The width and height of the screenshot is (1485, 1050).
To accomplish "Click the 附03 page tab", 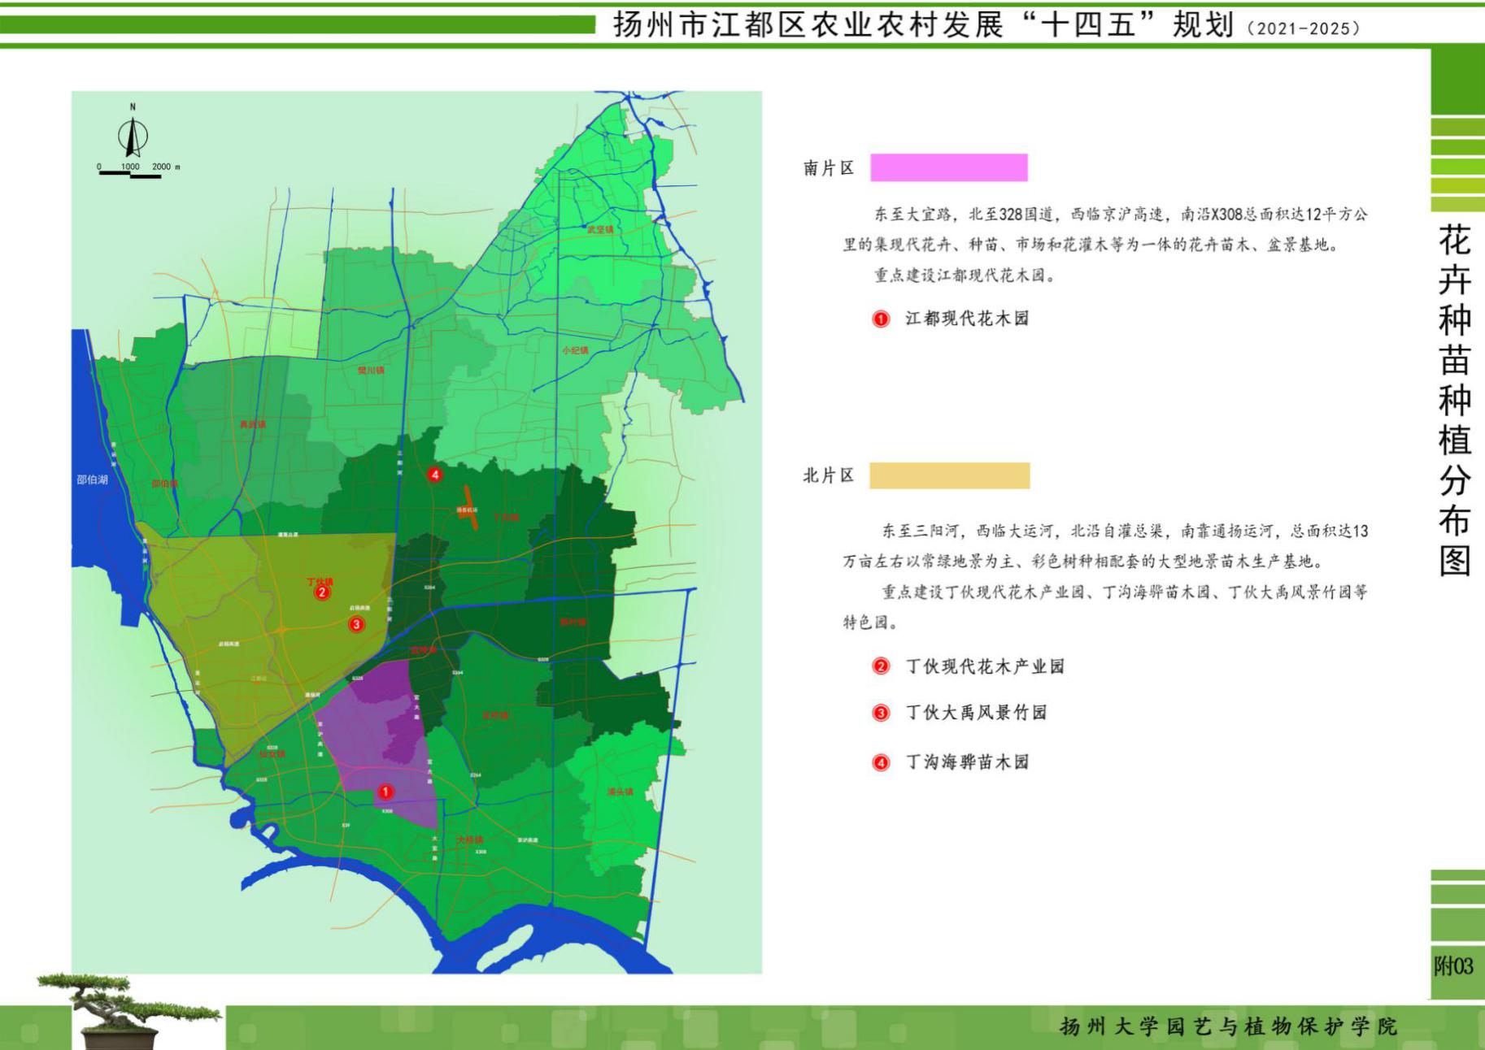I will click(x=1453, y=965).
